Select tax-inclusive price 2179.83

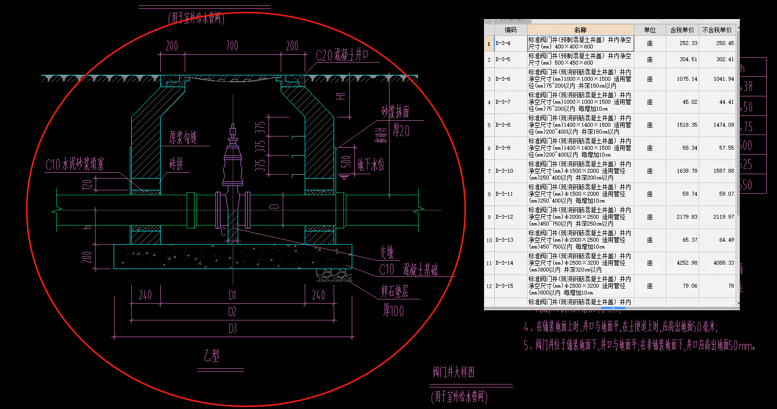tap(682, 217)
